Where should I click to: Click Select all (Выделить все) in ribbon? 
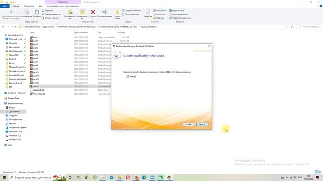tap(176, 10)
